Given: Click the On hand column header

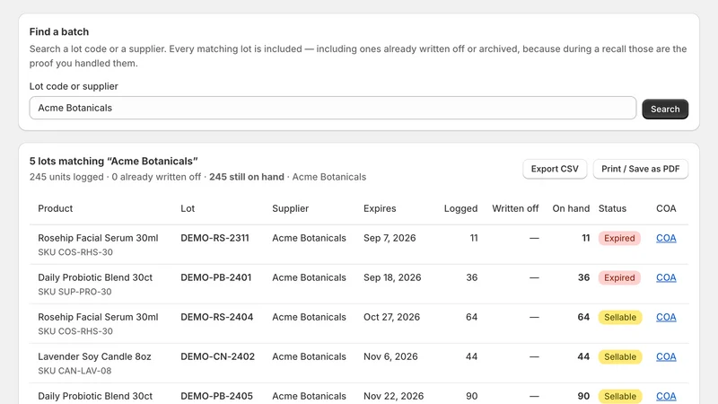Looking at the screenshot, I should point(571,208).
